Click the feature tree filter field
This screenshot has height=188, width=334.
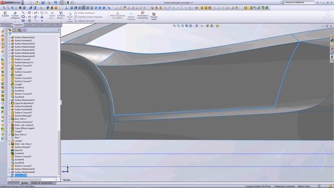pos(34,34)
